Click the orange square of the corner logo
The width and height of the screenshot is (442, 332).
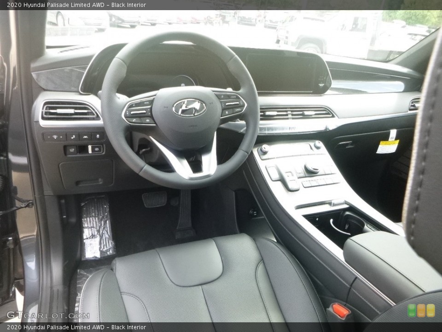click(x=421, y=310)
